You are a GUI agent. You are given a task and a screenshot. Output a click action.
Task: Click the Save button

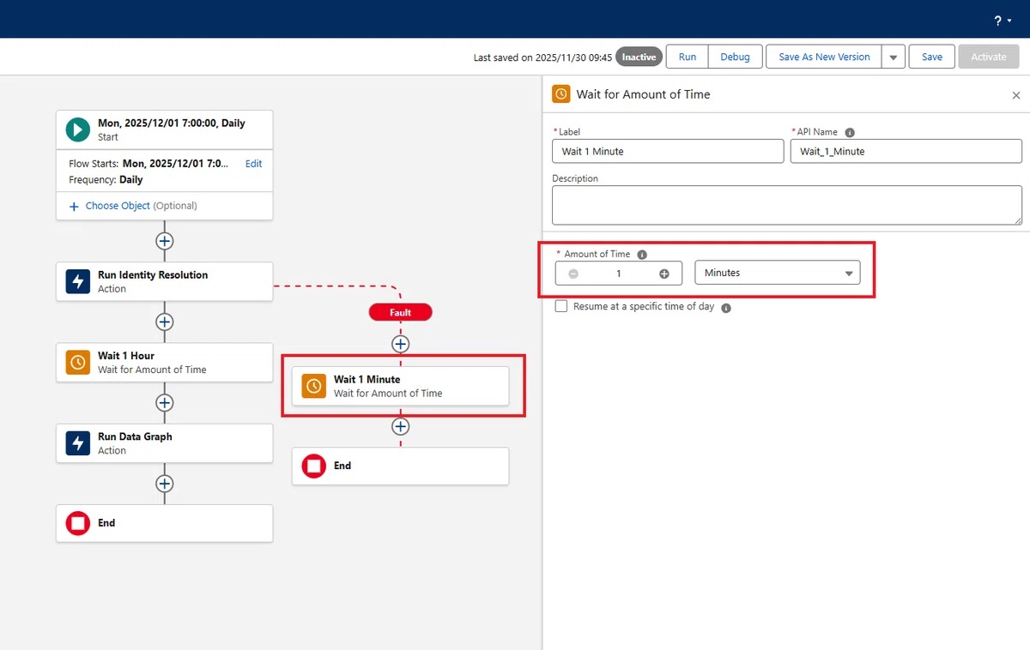(932, 57)
